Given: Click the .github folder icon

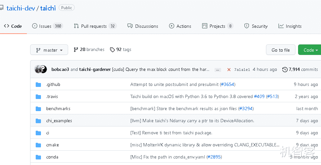Looking at the screenshot, I should 38,85.
